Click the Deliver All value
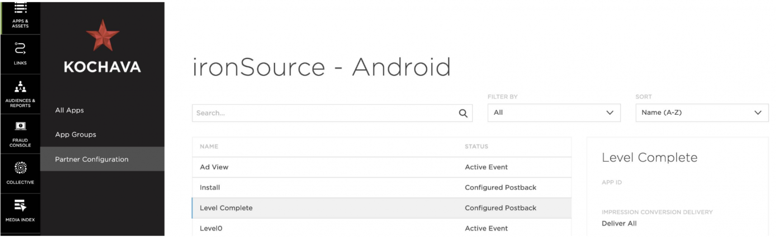The width and height of the screenshot is (776, 238). coord(619,223)
